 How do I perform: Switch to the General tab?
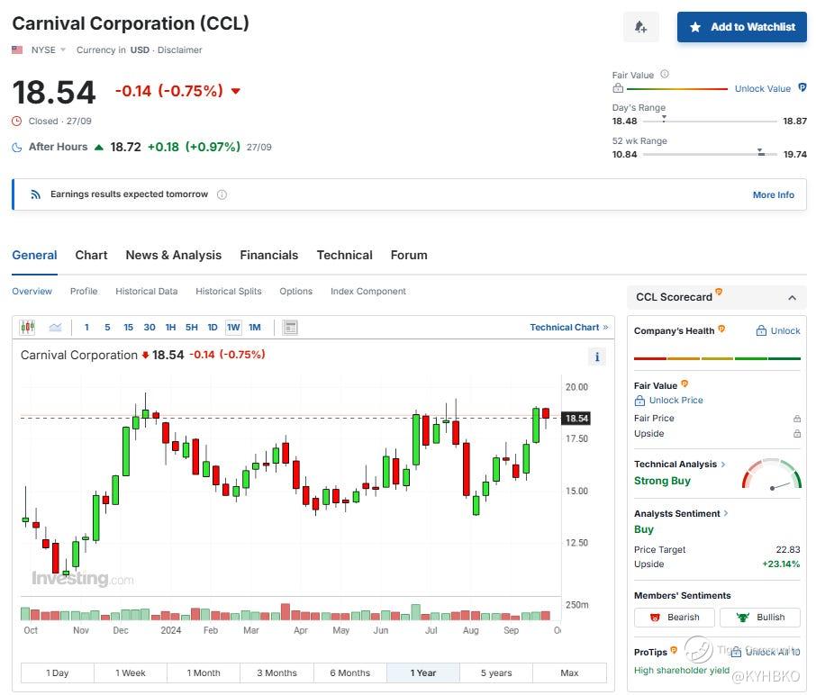click(x=34, y=256)
